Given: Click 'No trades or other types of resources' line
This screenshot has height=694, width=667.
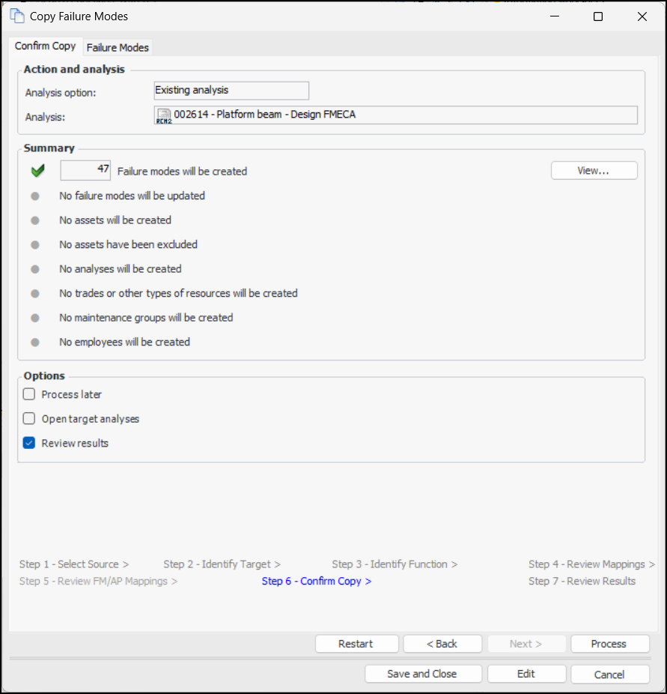Looking at the screenshot, I should [x=179, y=293].
